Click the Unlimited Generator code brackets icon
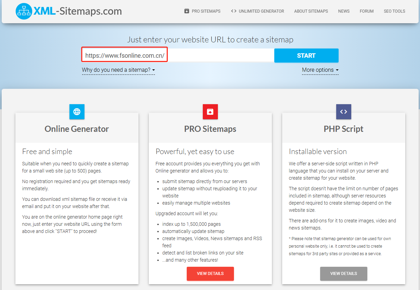 [x=234, y=11]
